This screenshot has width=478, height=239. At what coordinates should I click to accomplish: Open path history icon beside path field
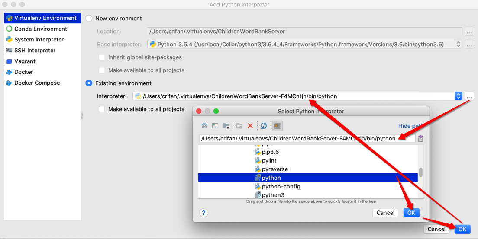click(x=421, y=139)
